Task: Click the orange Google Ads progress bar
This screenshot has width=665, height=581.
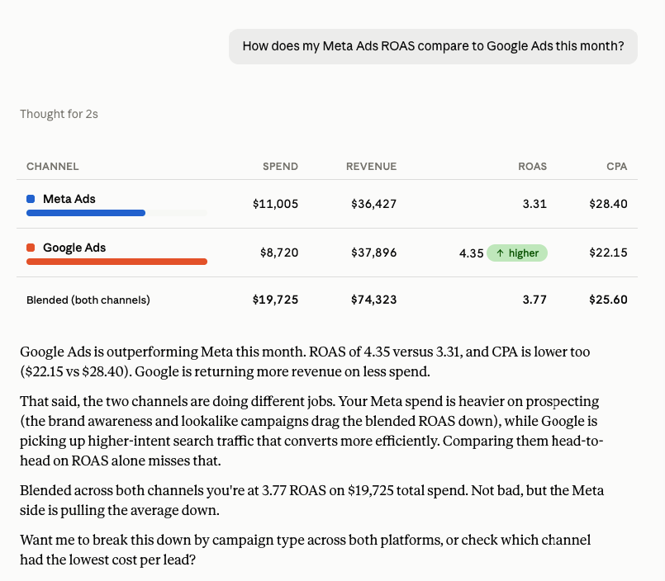Action: [116, 262]
